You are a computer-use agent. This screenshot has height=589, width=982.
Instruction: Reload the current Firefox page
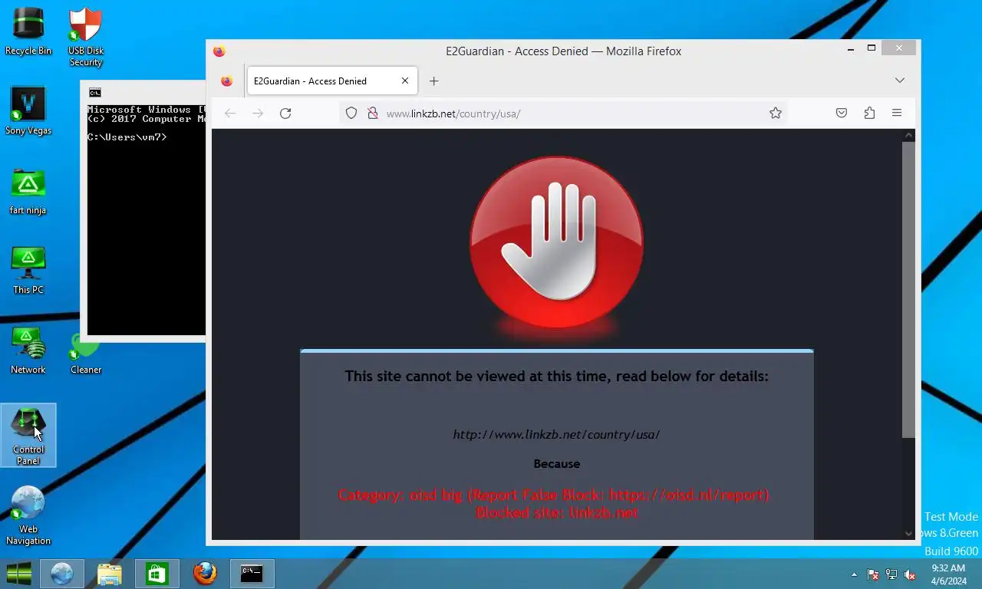(x=285, y=114)
